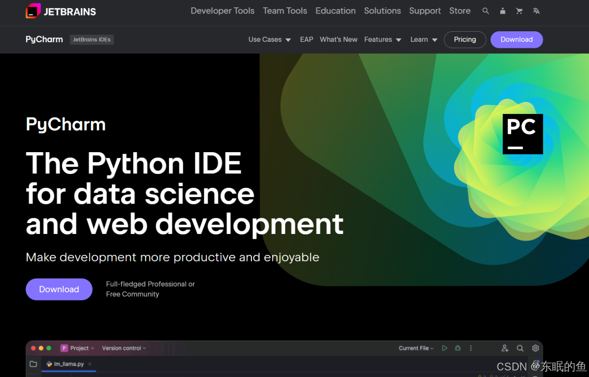Screen dimensions: 589x377
Task: Close the lm_llama.py tab
Action: [90, 364]
